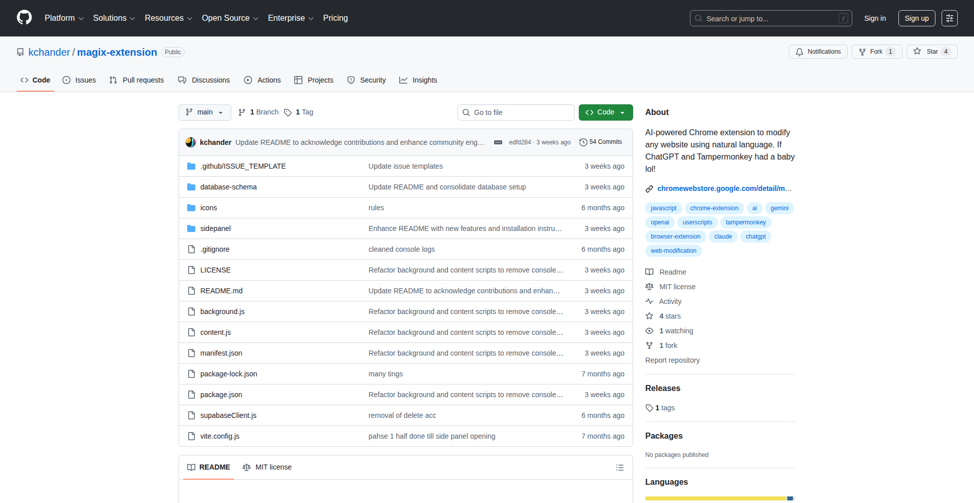Expand commit message ellipsis icon

tap(498, 142)
